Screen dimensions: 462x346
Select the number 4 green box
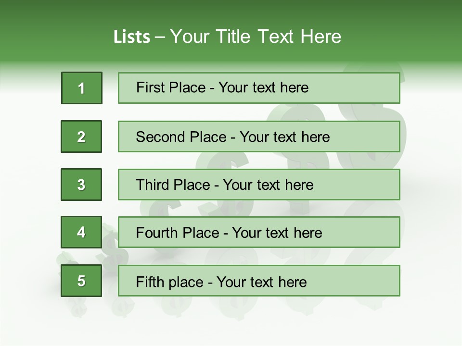coord(81,232)
